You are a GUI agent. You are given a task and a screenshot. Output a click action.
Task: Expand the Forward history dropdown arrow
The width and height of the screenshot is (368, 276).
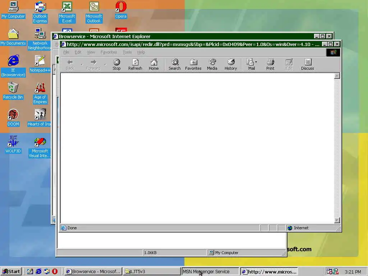click(x=105, y=64)
